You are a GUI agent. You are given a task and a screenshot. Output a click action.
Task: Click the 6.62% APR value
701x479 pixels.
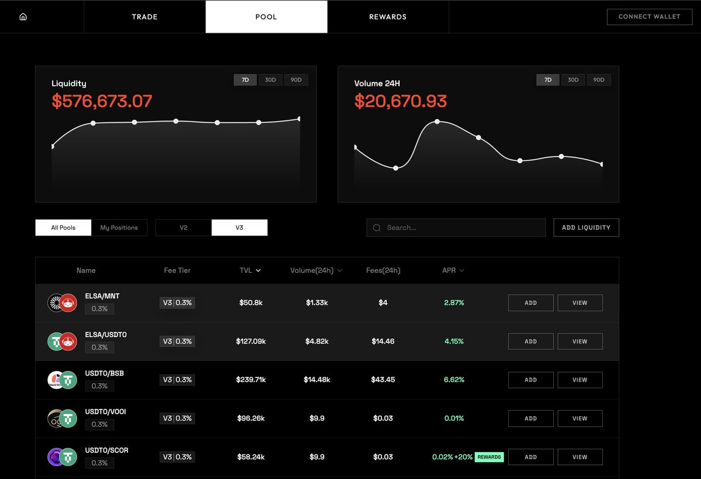[454, 380]
